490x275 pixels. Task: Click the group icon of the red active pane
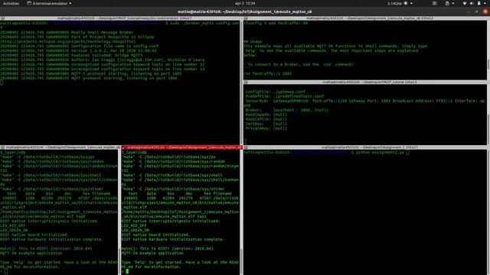click(124, 147)
